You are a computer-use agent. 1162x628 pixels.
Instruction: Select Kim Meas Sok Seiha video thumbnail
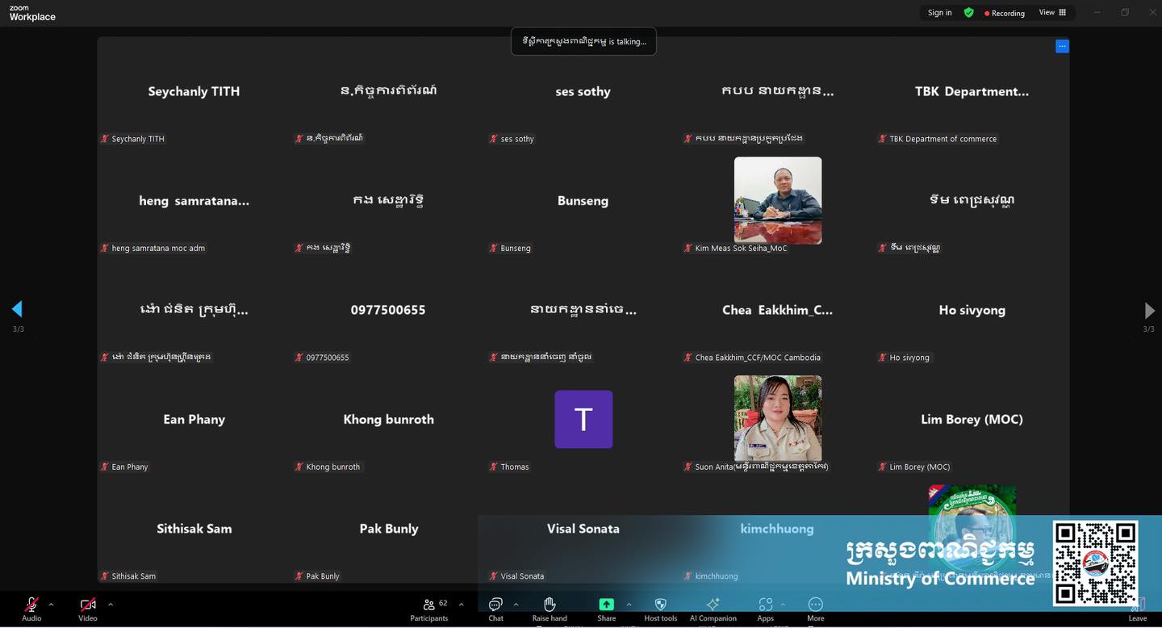778,200
